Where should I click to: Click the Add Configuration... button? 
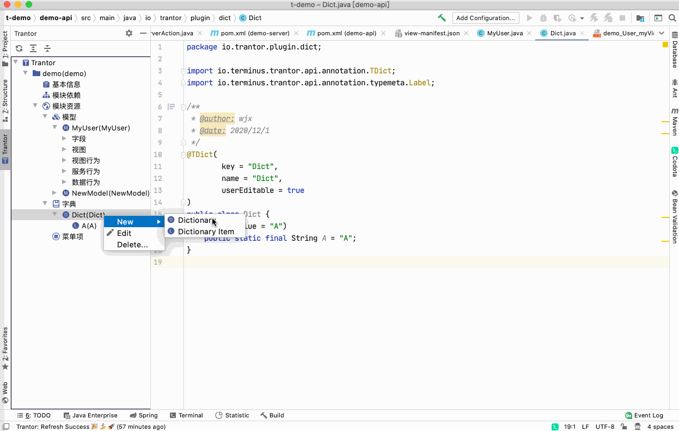[486, 18]
